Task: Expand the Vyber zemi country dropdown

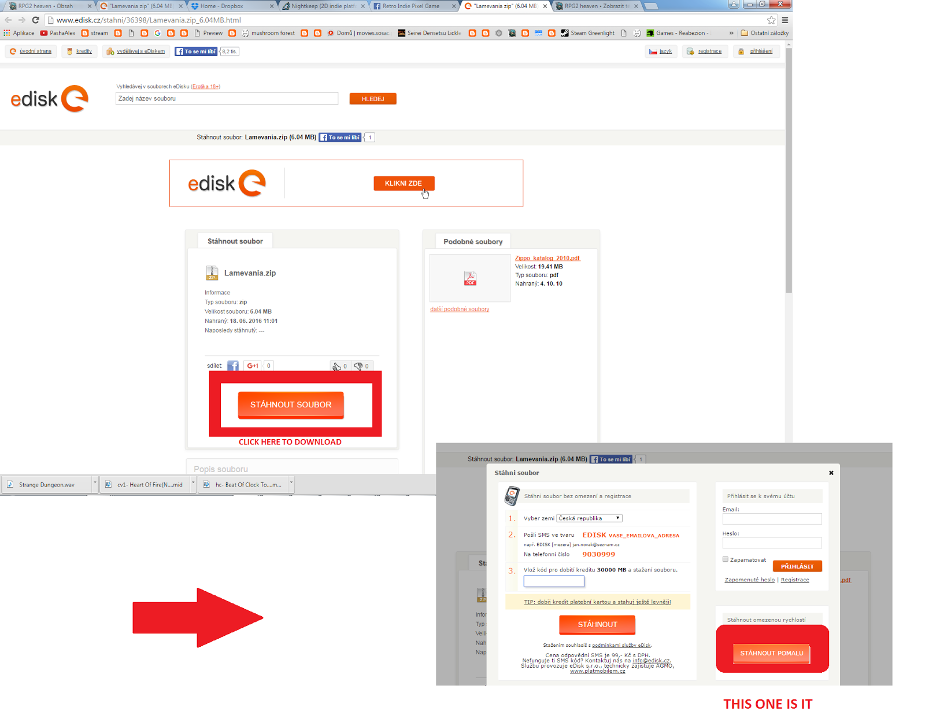Action: point(589,518)
